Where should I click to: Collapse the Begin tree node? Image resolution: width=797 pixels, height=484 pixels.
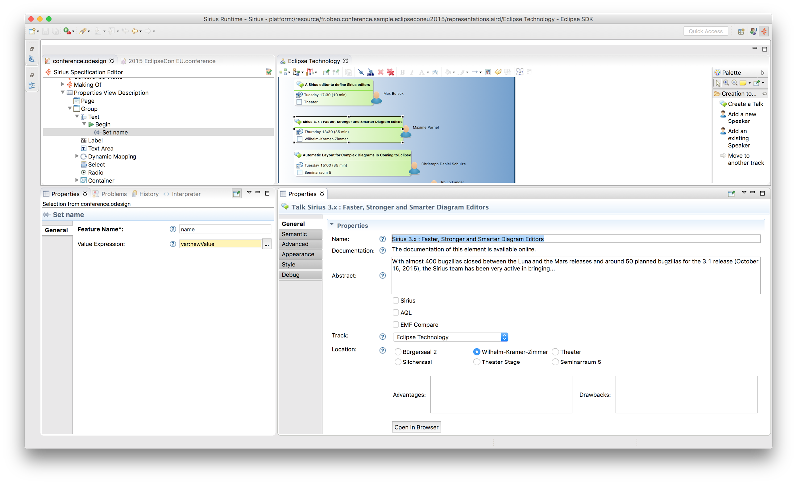point(84,124)
